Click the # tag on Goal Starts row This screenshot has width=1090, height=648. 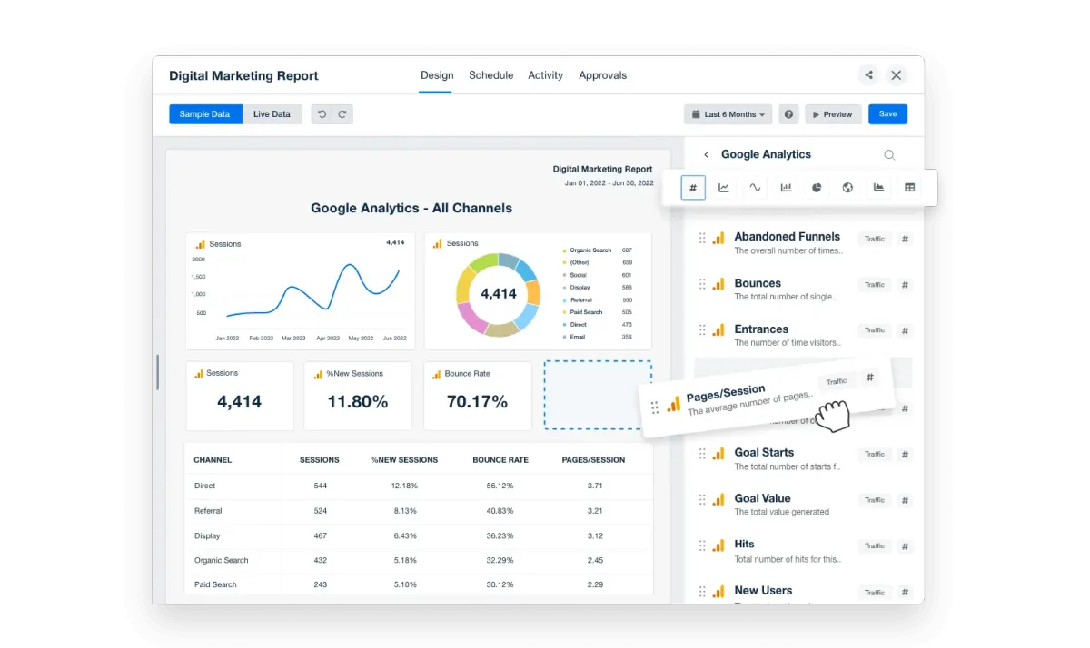[x=905, y=454]
